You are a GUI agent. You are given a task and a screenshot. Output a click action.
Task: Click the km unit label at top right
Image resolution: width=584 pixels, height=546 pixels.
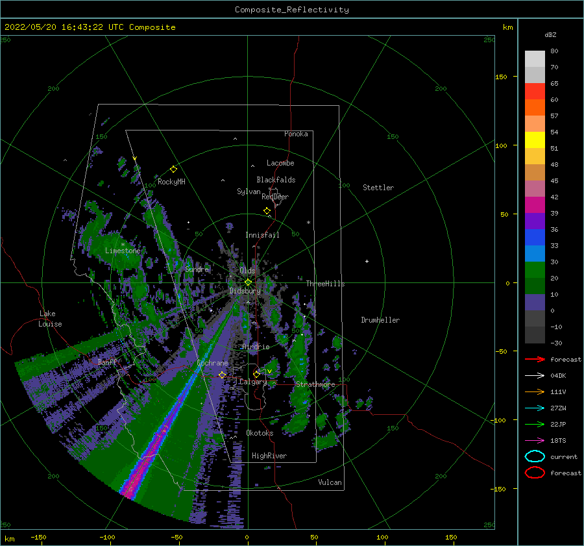pyautogui.click(x=507, y=27)
